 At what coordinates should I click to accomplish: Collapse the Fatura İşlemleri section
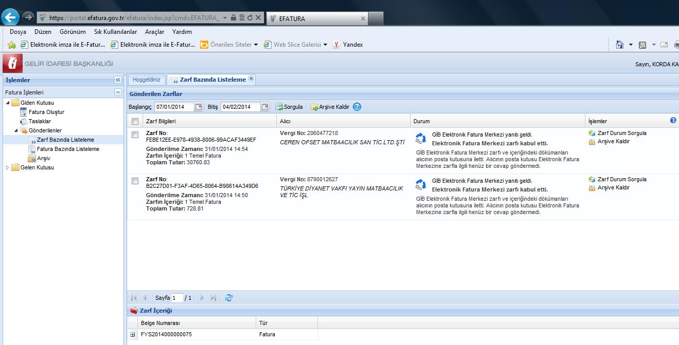[x=118, y=92]
